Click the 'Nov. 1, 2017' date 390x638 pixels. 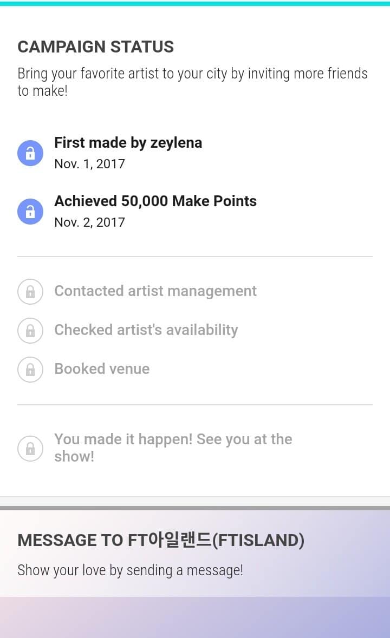89,164
